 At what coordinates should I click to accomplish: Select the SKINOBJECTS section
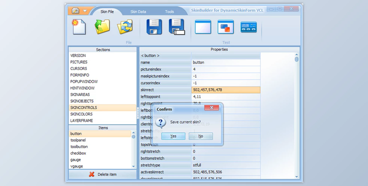click(103, 101)
